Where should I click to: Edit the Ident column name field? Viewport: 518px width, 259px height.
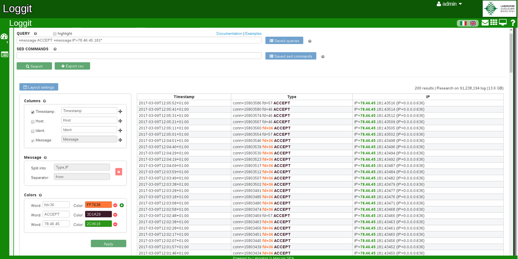pyautogui.click(x=89, y=130)
